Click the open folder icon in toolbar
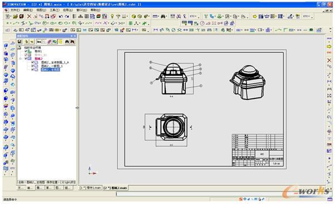 [x=15, y=16]
